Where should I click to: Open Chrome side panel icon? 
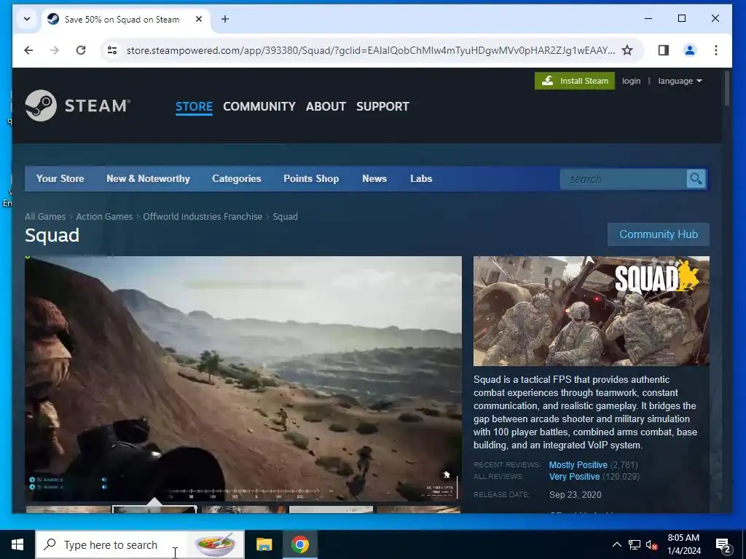pos(663,50)
